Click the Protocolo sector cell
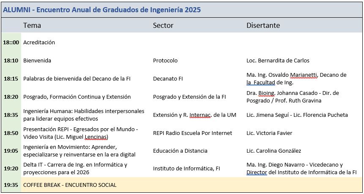Viewport: 364px width, 194px height. click(x=165, y=61)
